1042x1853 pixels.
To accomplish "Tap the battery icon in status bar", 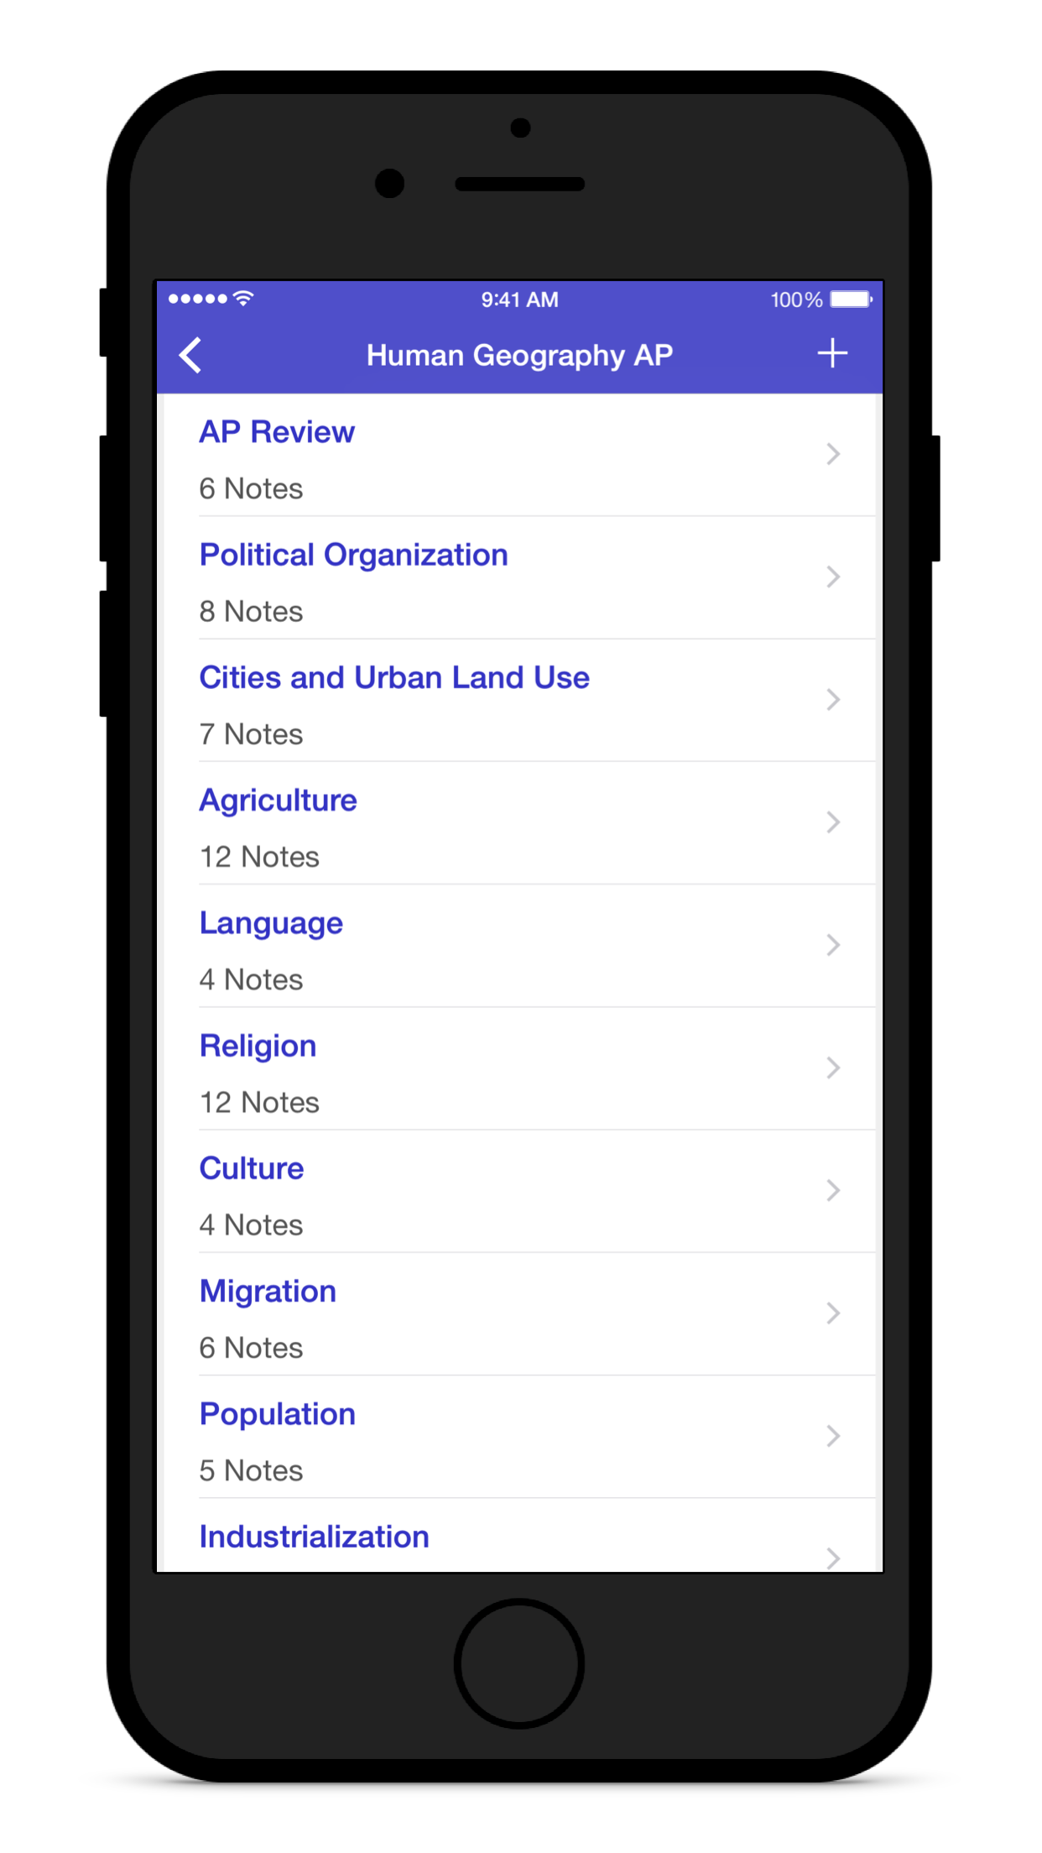I will (851, 300).
